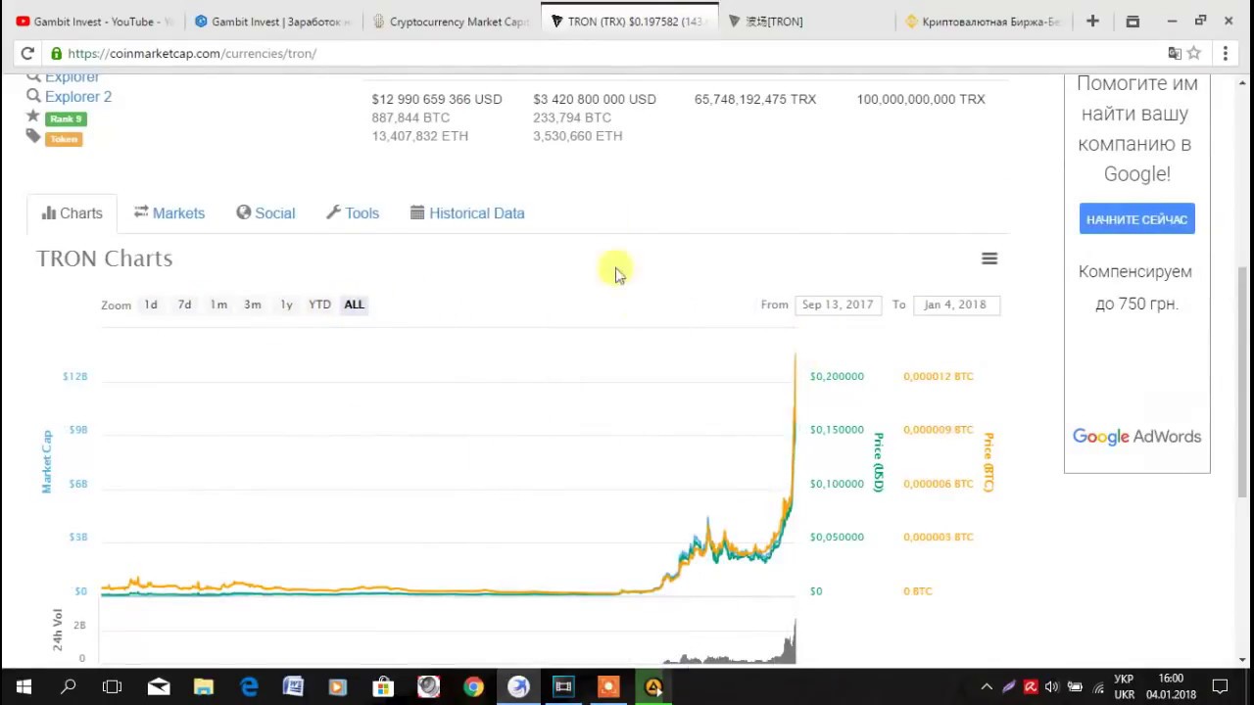
Task: Click the green Rank 9 badge
Action: 66,118
